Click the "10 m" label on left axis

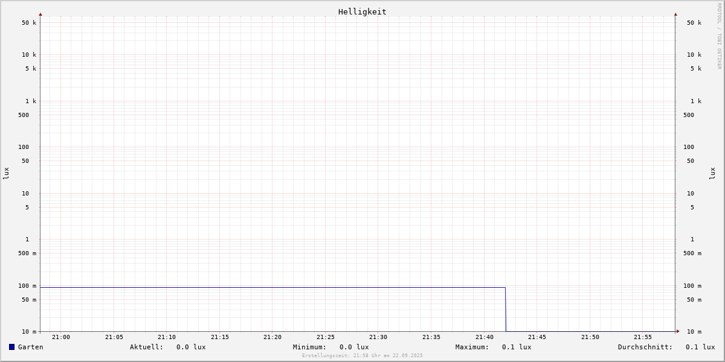pyautogui.click(x=29, y=332)
